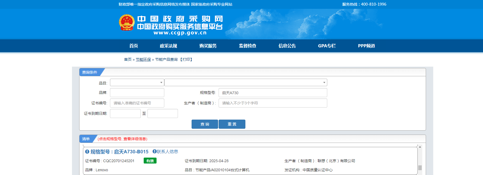Click the 首页 breadcrumb link
483x175 pixels.
[x=128, y=59]
